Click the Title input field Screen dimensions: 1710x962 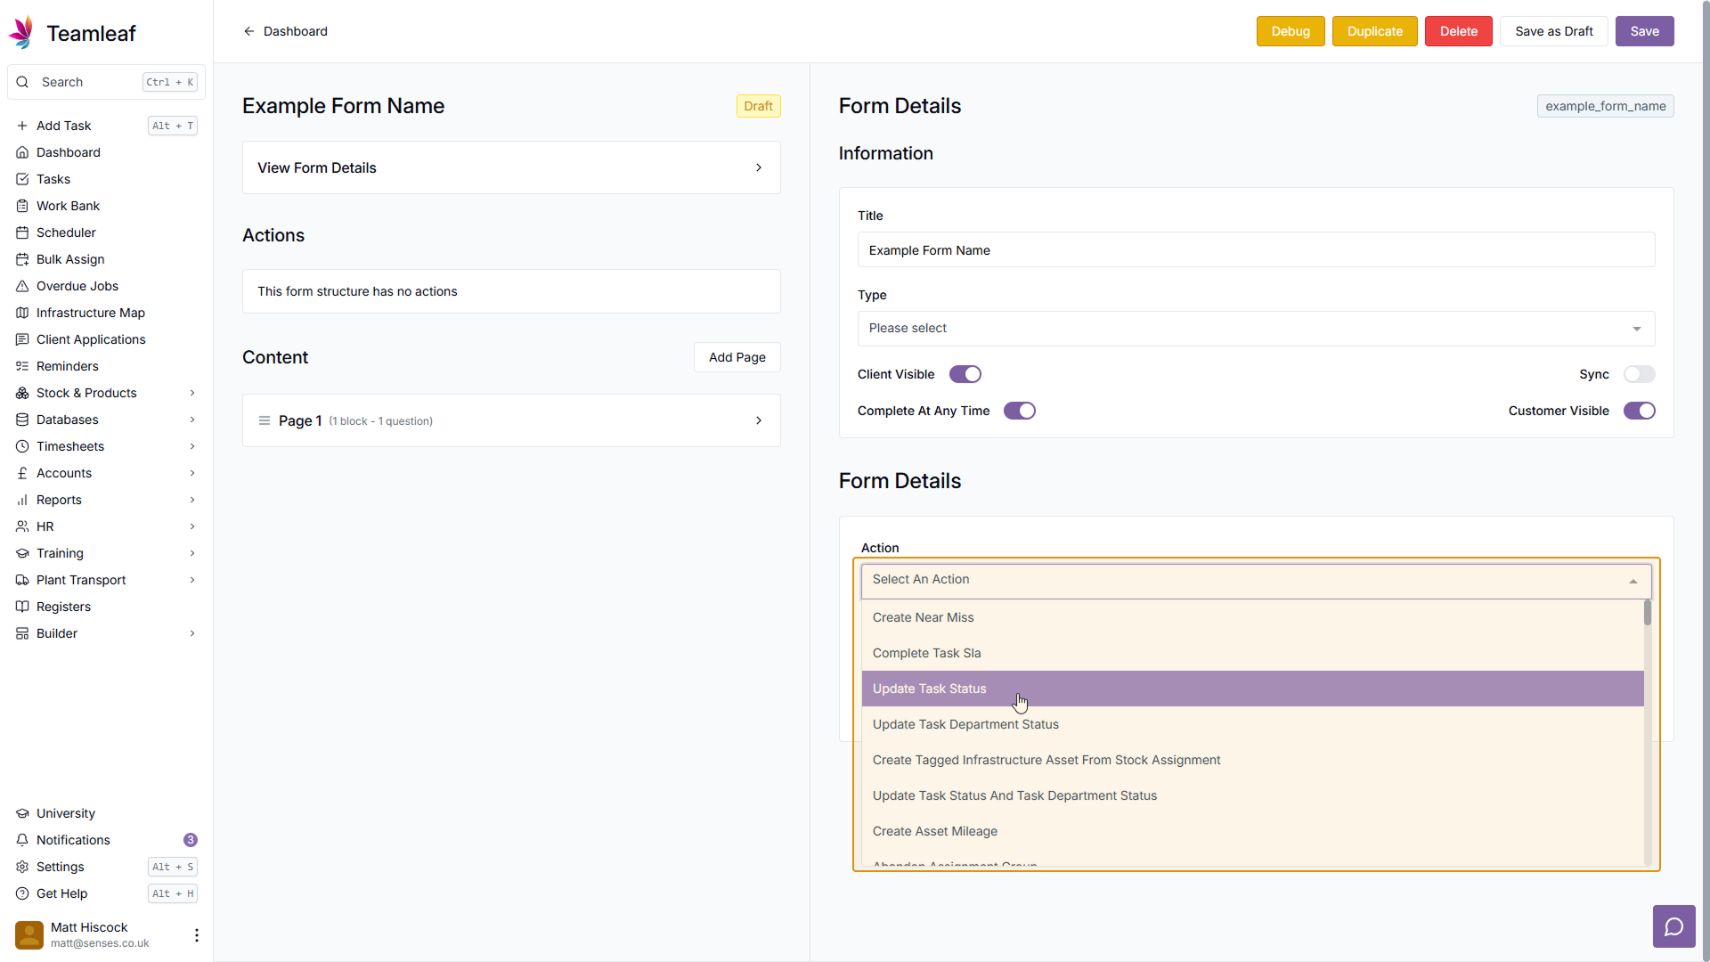[1256, 250]
